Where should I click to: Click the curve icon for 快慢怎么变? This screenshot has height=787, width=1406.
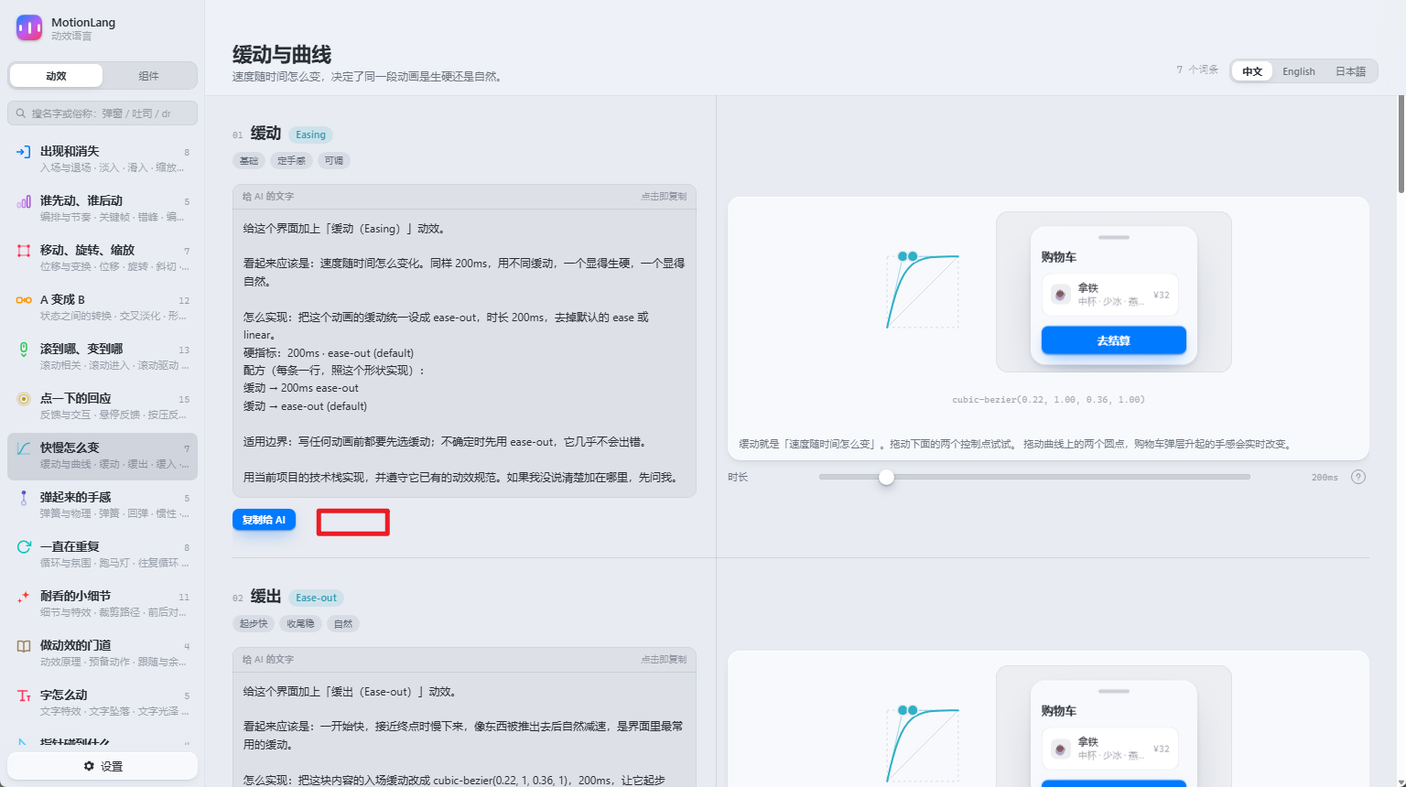(24, 448)
